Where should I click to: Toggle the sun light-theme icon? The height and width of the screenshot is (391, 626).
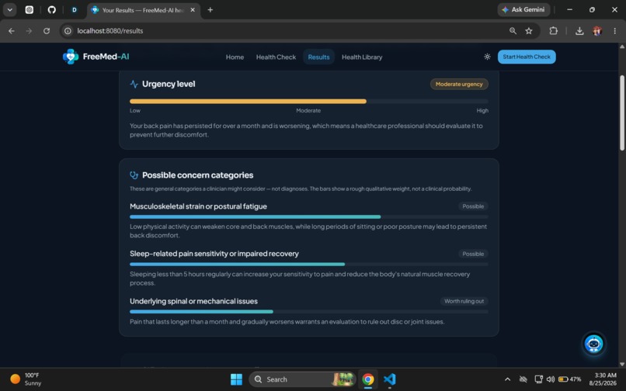[x=487, y=57]
